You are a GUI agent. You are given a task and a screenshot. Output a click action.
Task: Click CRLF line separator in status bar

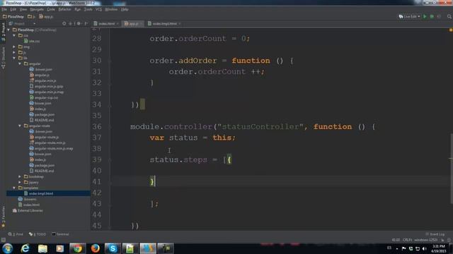408,240
